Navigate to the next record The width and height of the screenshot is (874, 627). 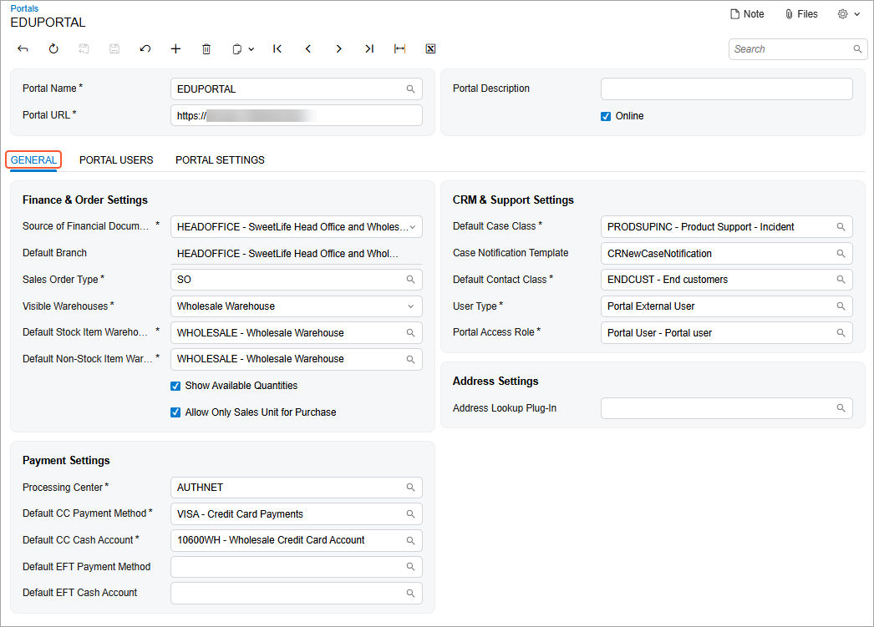[338, 49]
